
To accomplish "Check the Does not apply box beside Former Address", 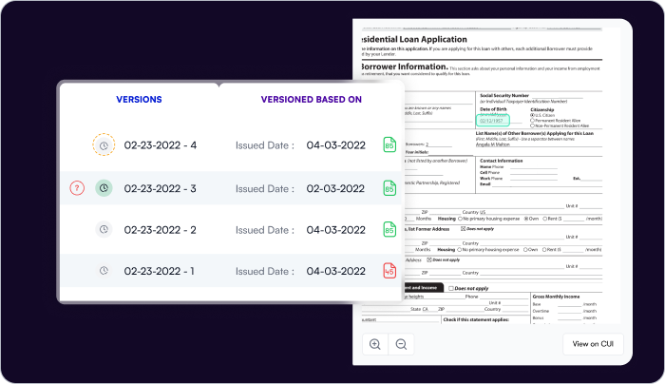I will tap(464, 229).
